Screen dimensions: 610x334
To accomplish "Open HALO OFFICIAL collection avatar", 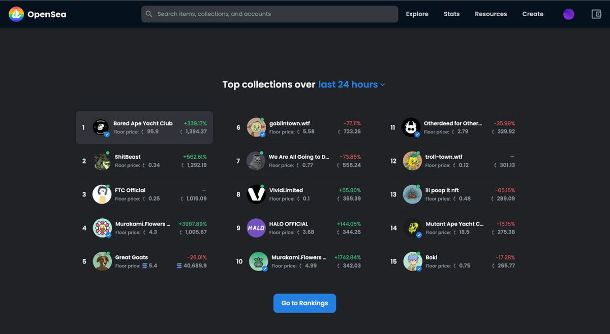I will (256, 228).
